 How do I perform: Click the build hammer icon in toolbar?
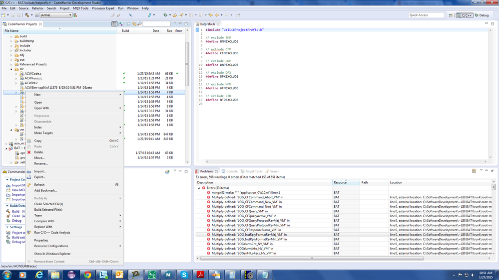point(26,15)
